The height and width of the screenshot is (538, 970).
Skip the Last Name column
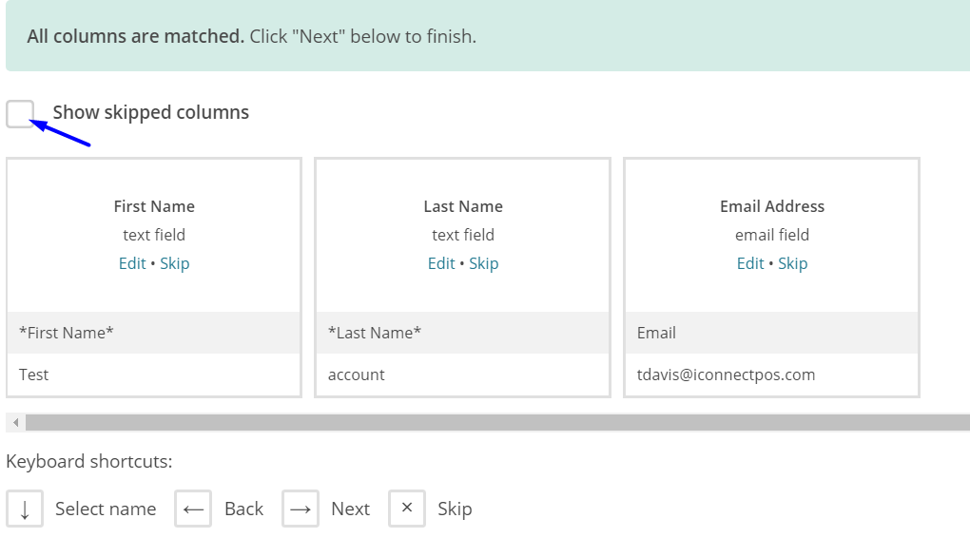click(x=484, y=263)
